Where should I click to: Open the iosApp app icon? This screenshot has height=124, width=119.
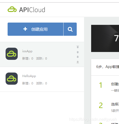click(12, 54)
